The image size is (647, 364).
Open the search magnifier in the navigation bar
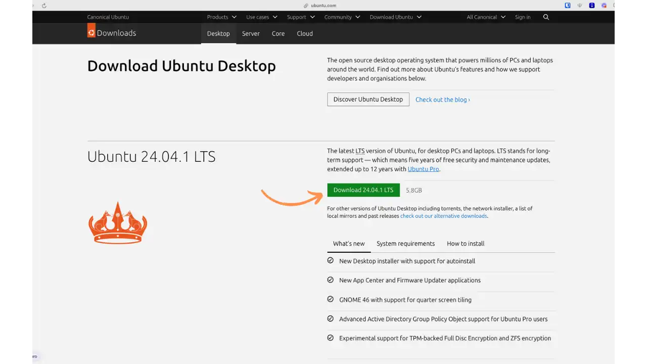(546, 17)
